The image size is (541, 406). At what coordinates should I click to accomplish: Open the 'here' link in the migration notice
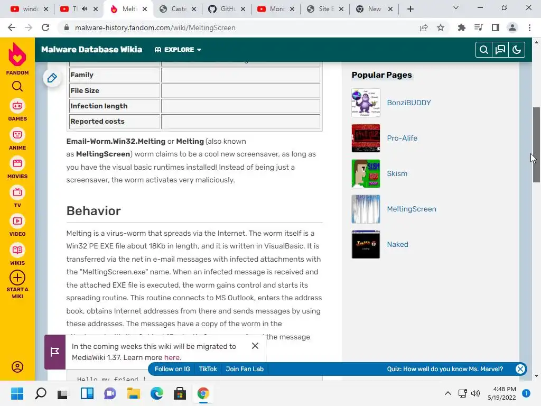point(172,357)
